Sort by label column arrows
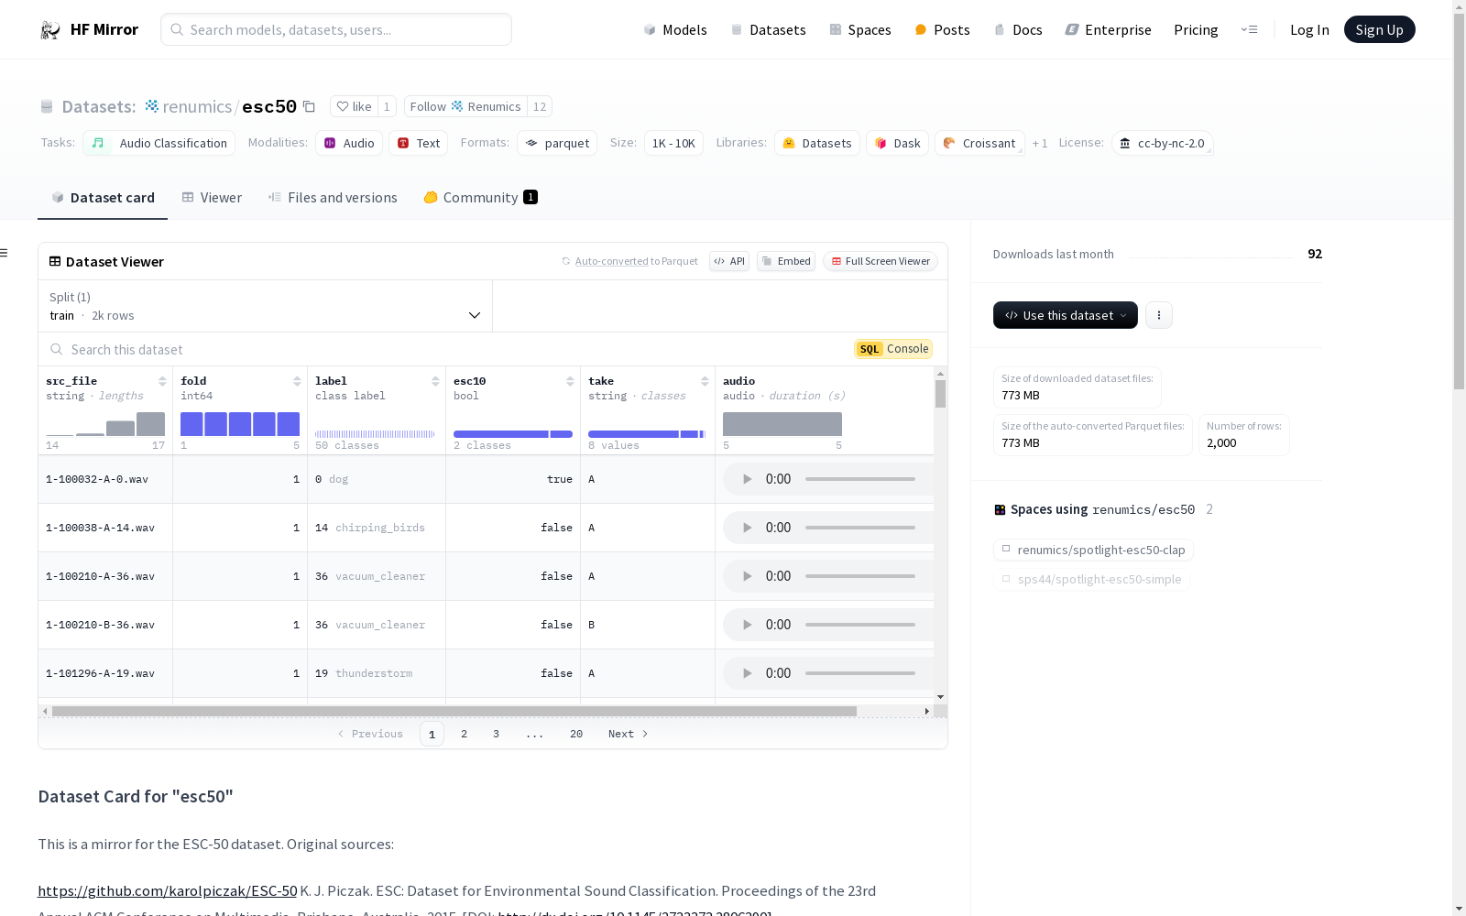 pyautogui.click(x=435, y=381)
